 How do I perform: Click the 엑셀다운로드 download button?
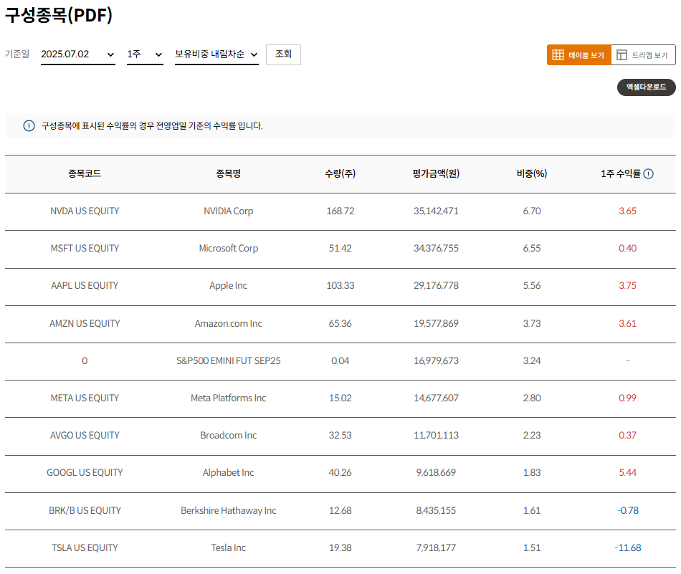click(646, 87)
